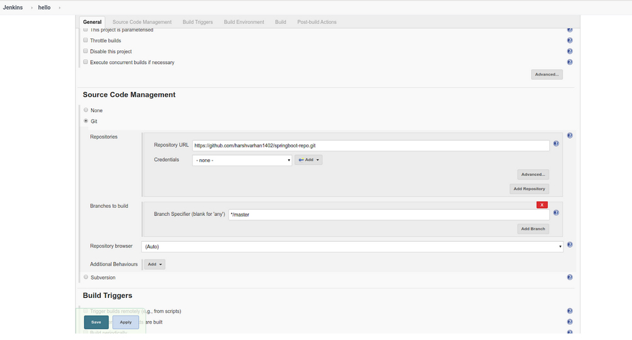Choose Subversion radio button
Screen dimensions: 632x340
tap(86, 277)
